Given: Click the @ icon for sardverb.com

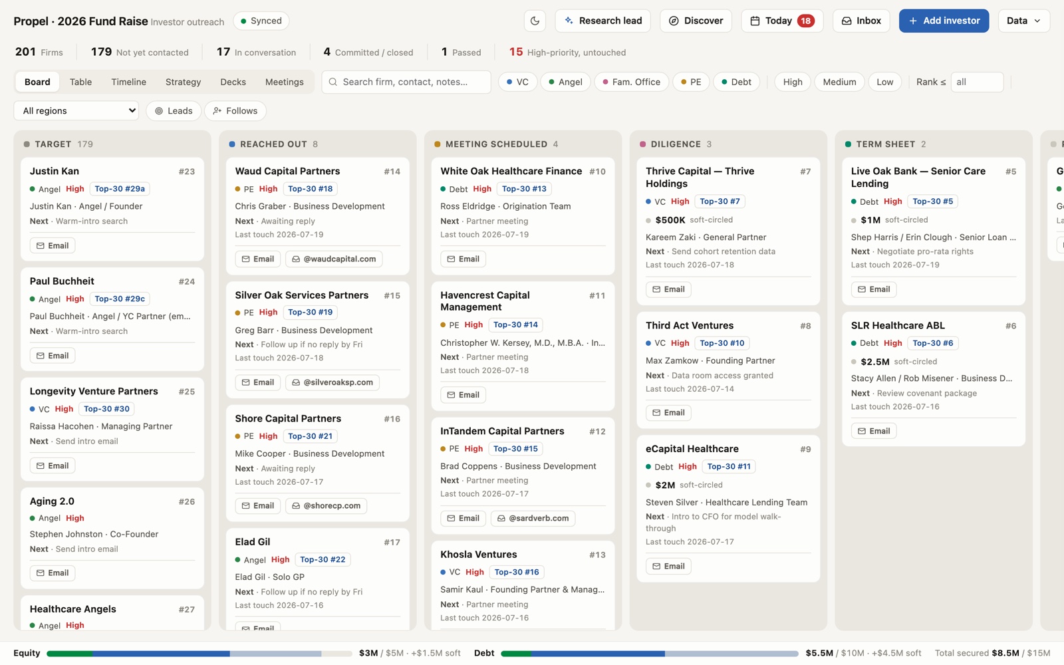Looking at the screenshot, I should coord(501,518).
